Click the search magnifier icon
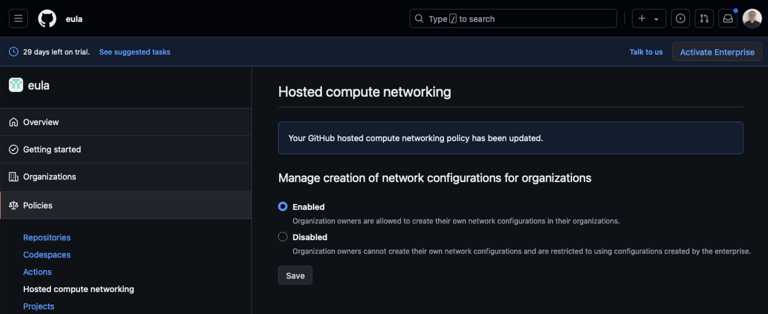This screenshot has width=768, height=314. click(419, 18)
